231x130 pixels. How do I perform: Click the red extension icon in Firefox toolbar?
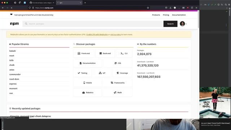(188, 8)
